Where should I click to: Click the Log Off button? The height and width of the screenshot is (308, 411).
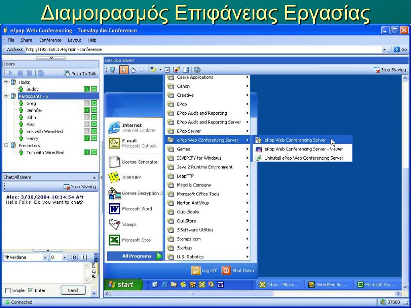pos(204,271)
